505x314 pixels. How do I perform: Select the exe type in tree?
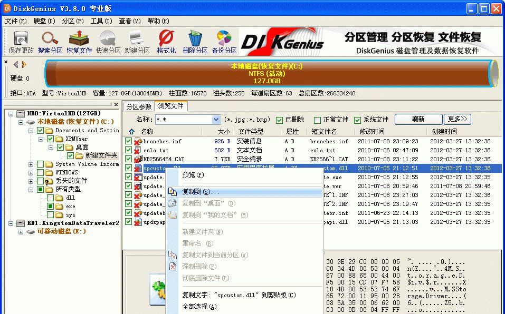pos(71,207)
